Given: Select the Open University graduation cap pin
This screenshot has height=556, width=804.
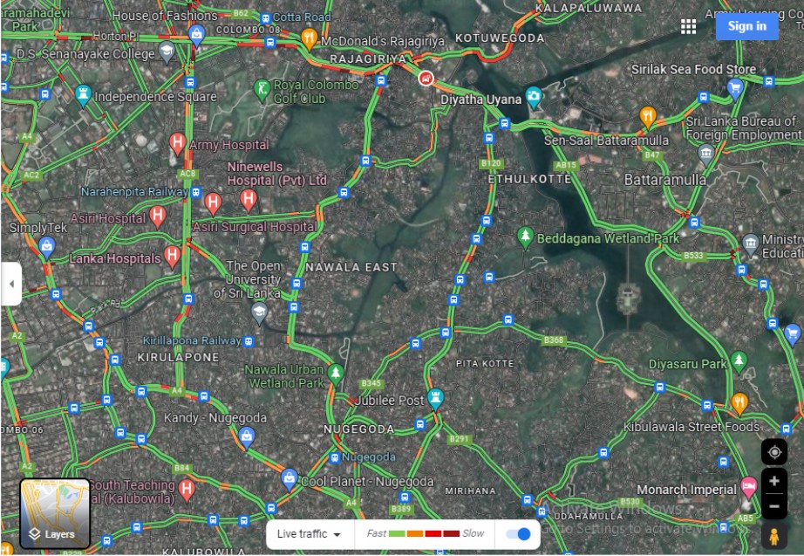Looking at the screenshot, I should tap(259, 312).
